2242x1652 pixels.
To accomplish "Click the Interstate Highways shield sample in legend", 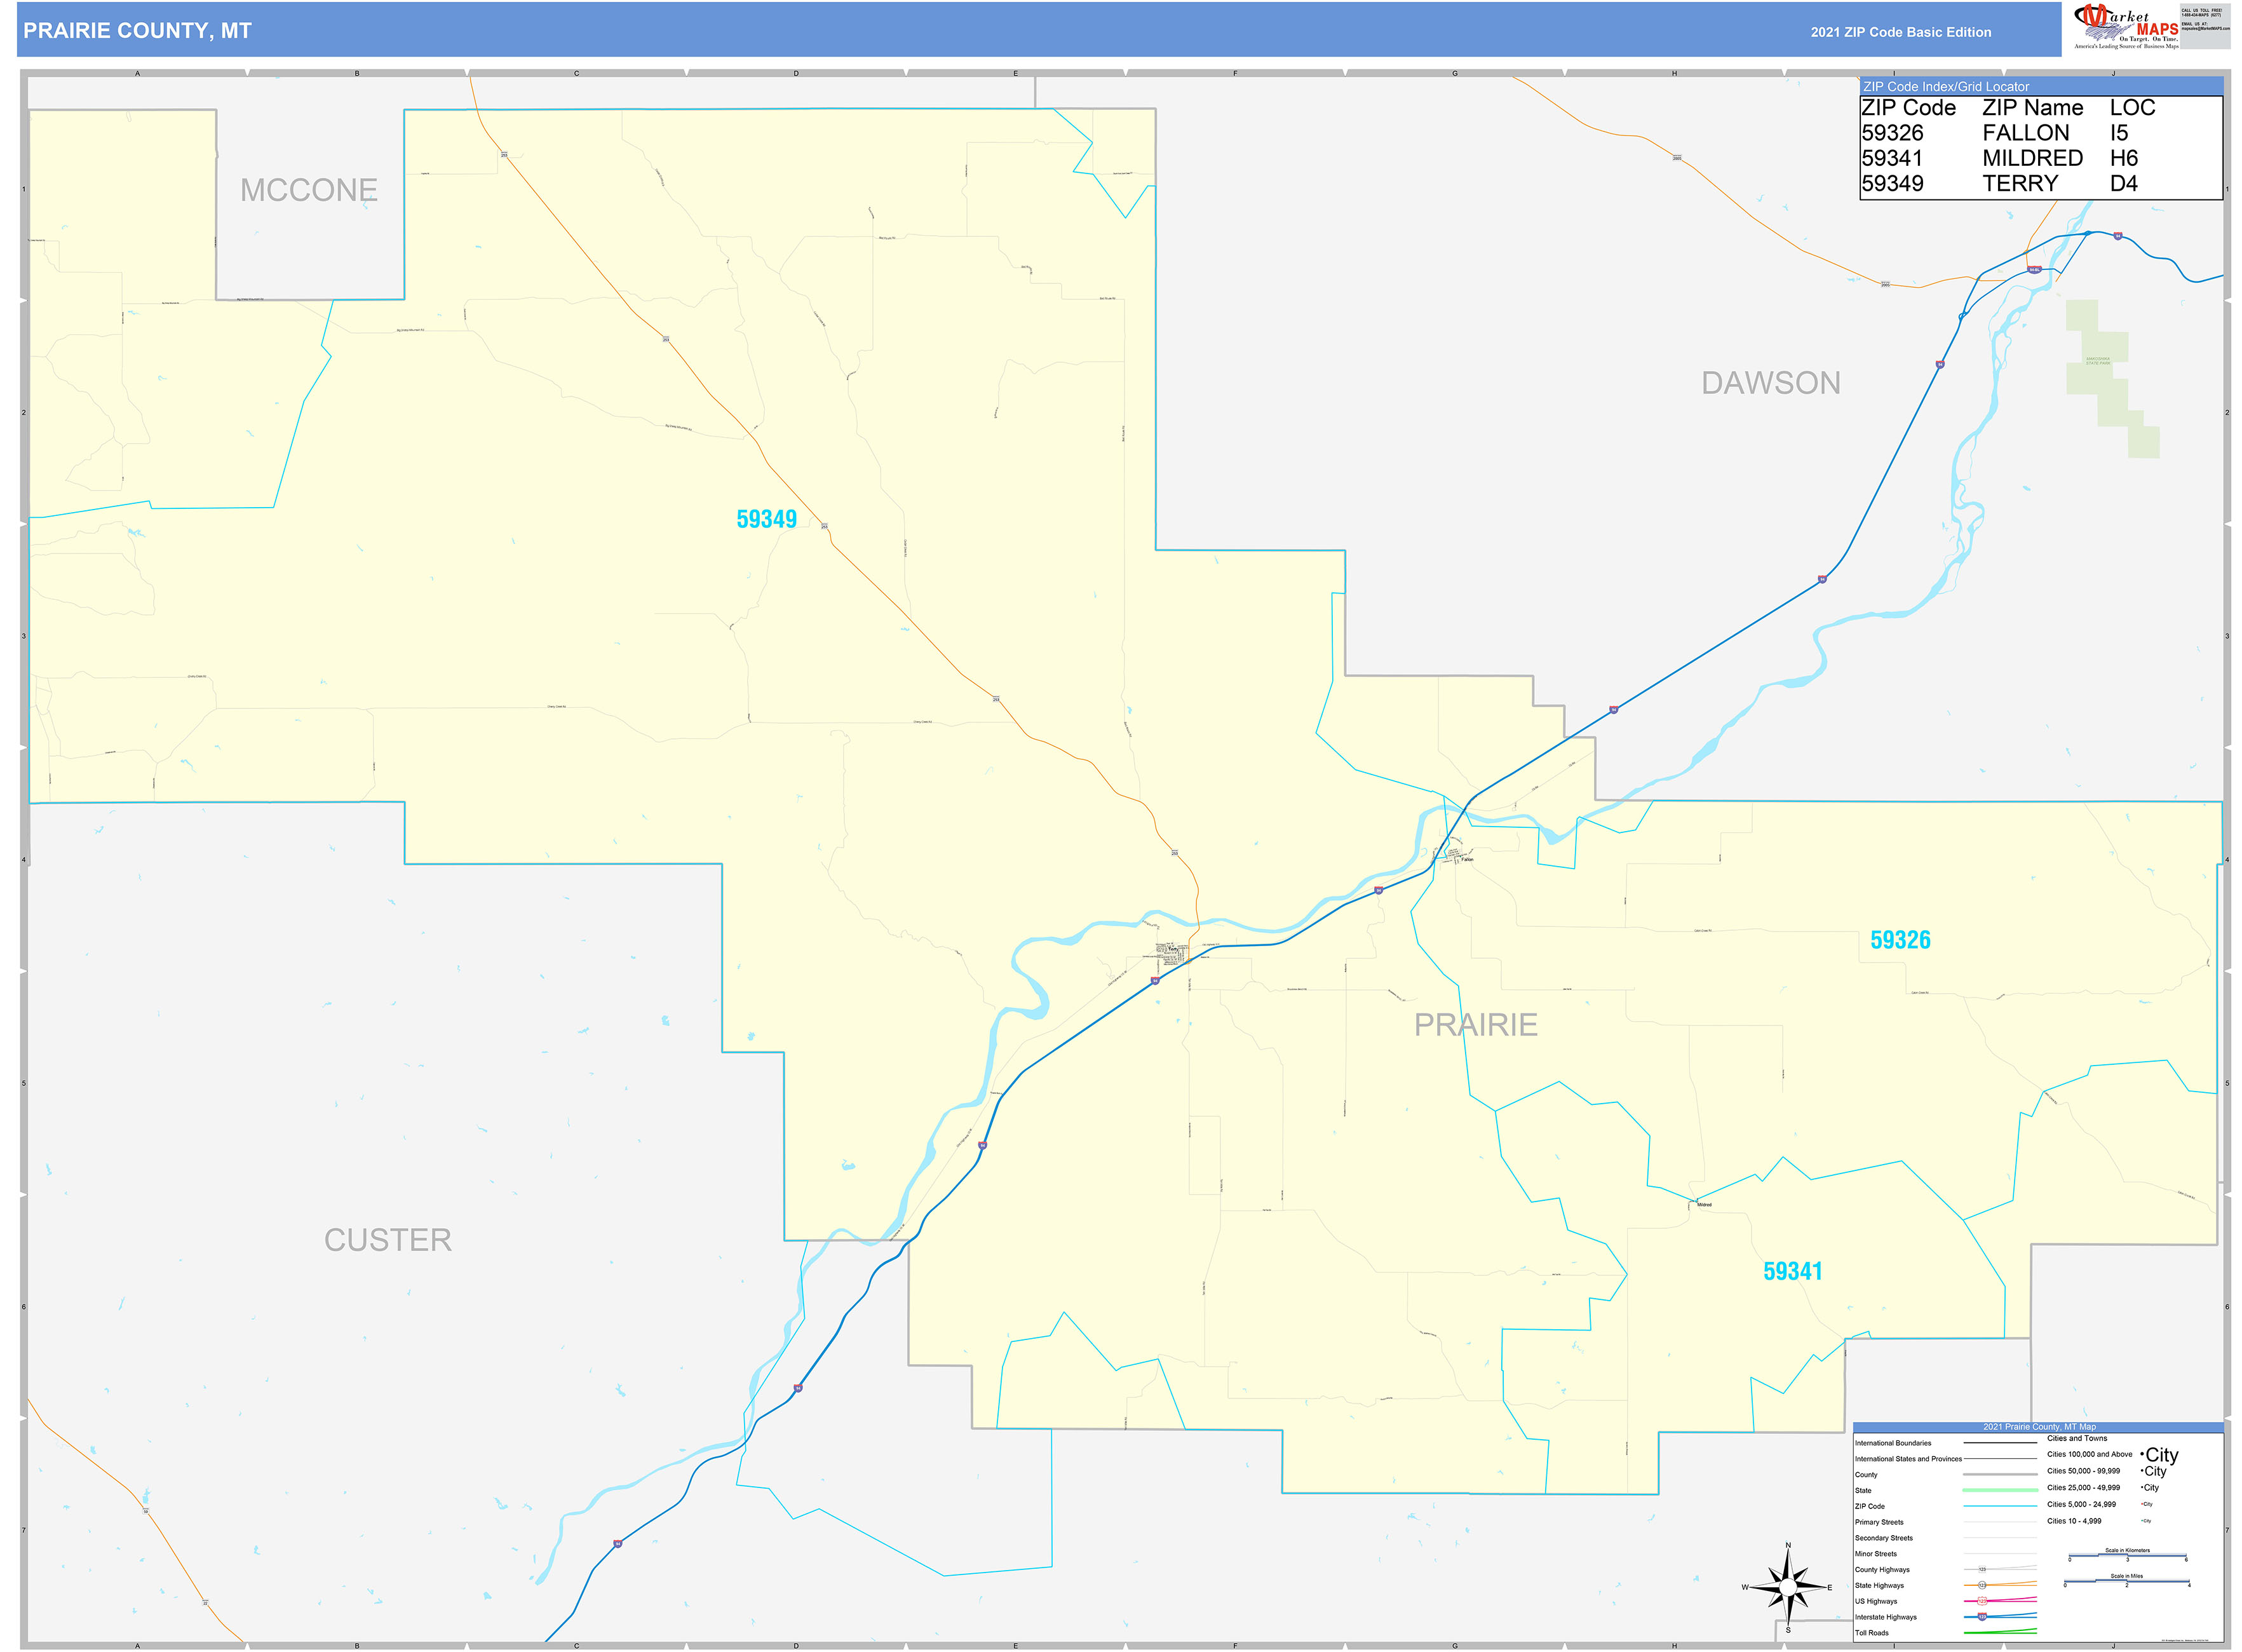I will (x=1982, y=1617).
